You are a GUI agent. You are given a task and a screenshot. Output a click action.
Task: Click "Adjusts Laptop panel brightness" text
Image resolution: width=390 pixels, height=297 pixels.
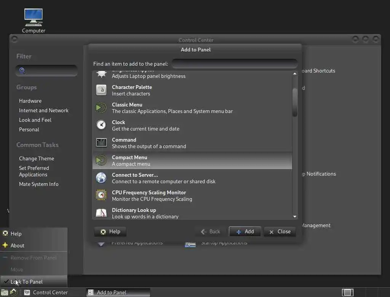pos(149,76)
